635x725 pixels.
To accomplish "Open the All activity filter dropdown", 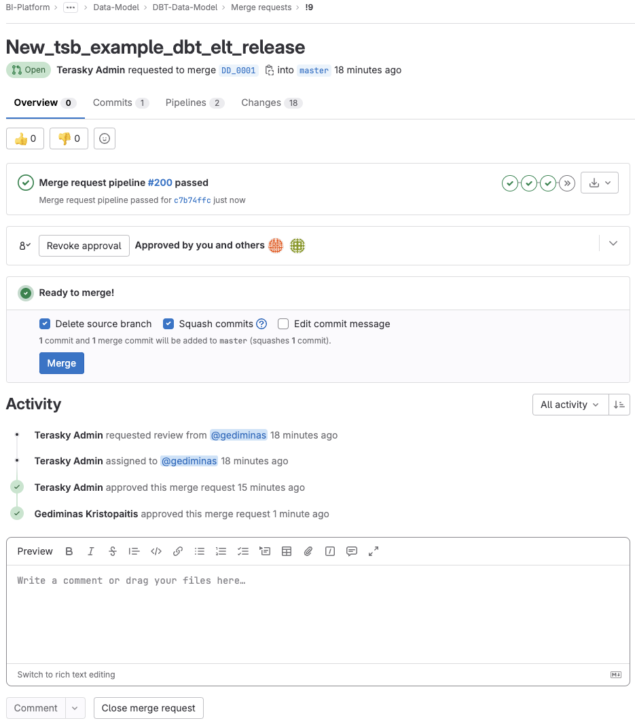I will point(570,405).
